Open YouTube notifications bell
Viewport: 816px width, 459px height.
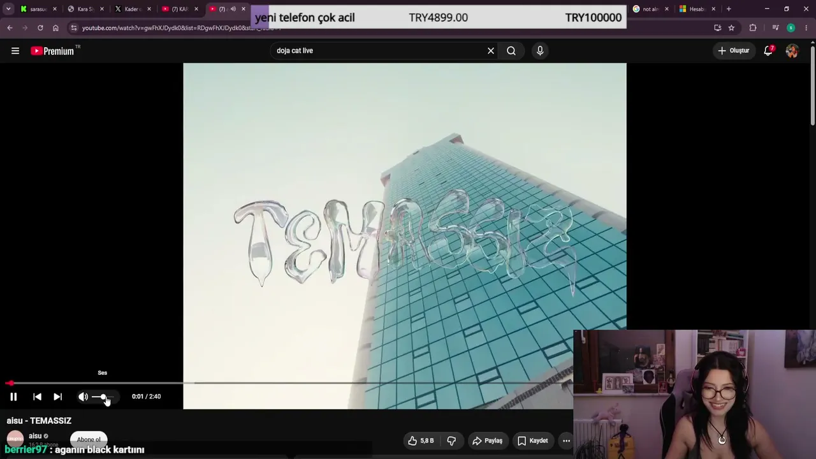coord(769,51)
